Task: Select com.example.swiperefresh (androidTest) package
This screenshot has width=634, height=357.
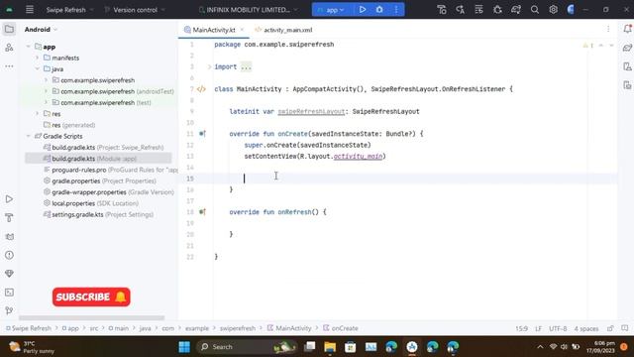Action: (x=113, y=91)
